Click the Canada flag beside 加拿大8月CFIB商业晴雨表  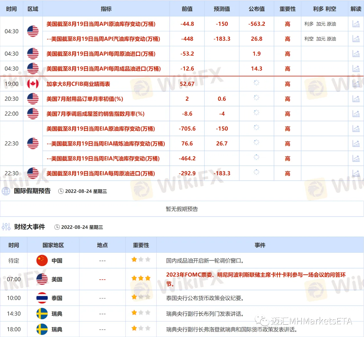click(33, 84)
